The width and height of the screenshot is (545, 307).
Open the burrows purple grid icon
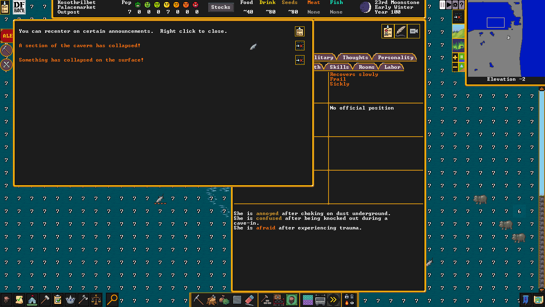pos(307,299)
